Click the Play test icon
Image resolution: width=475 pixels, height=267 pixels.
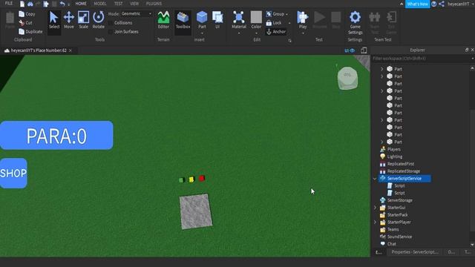click(302, 17)
